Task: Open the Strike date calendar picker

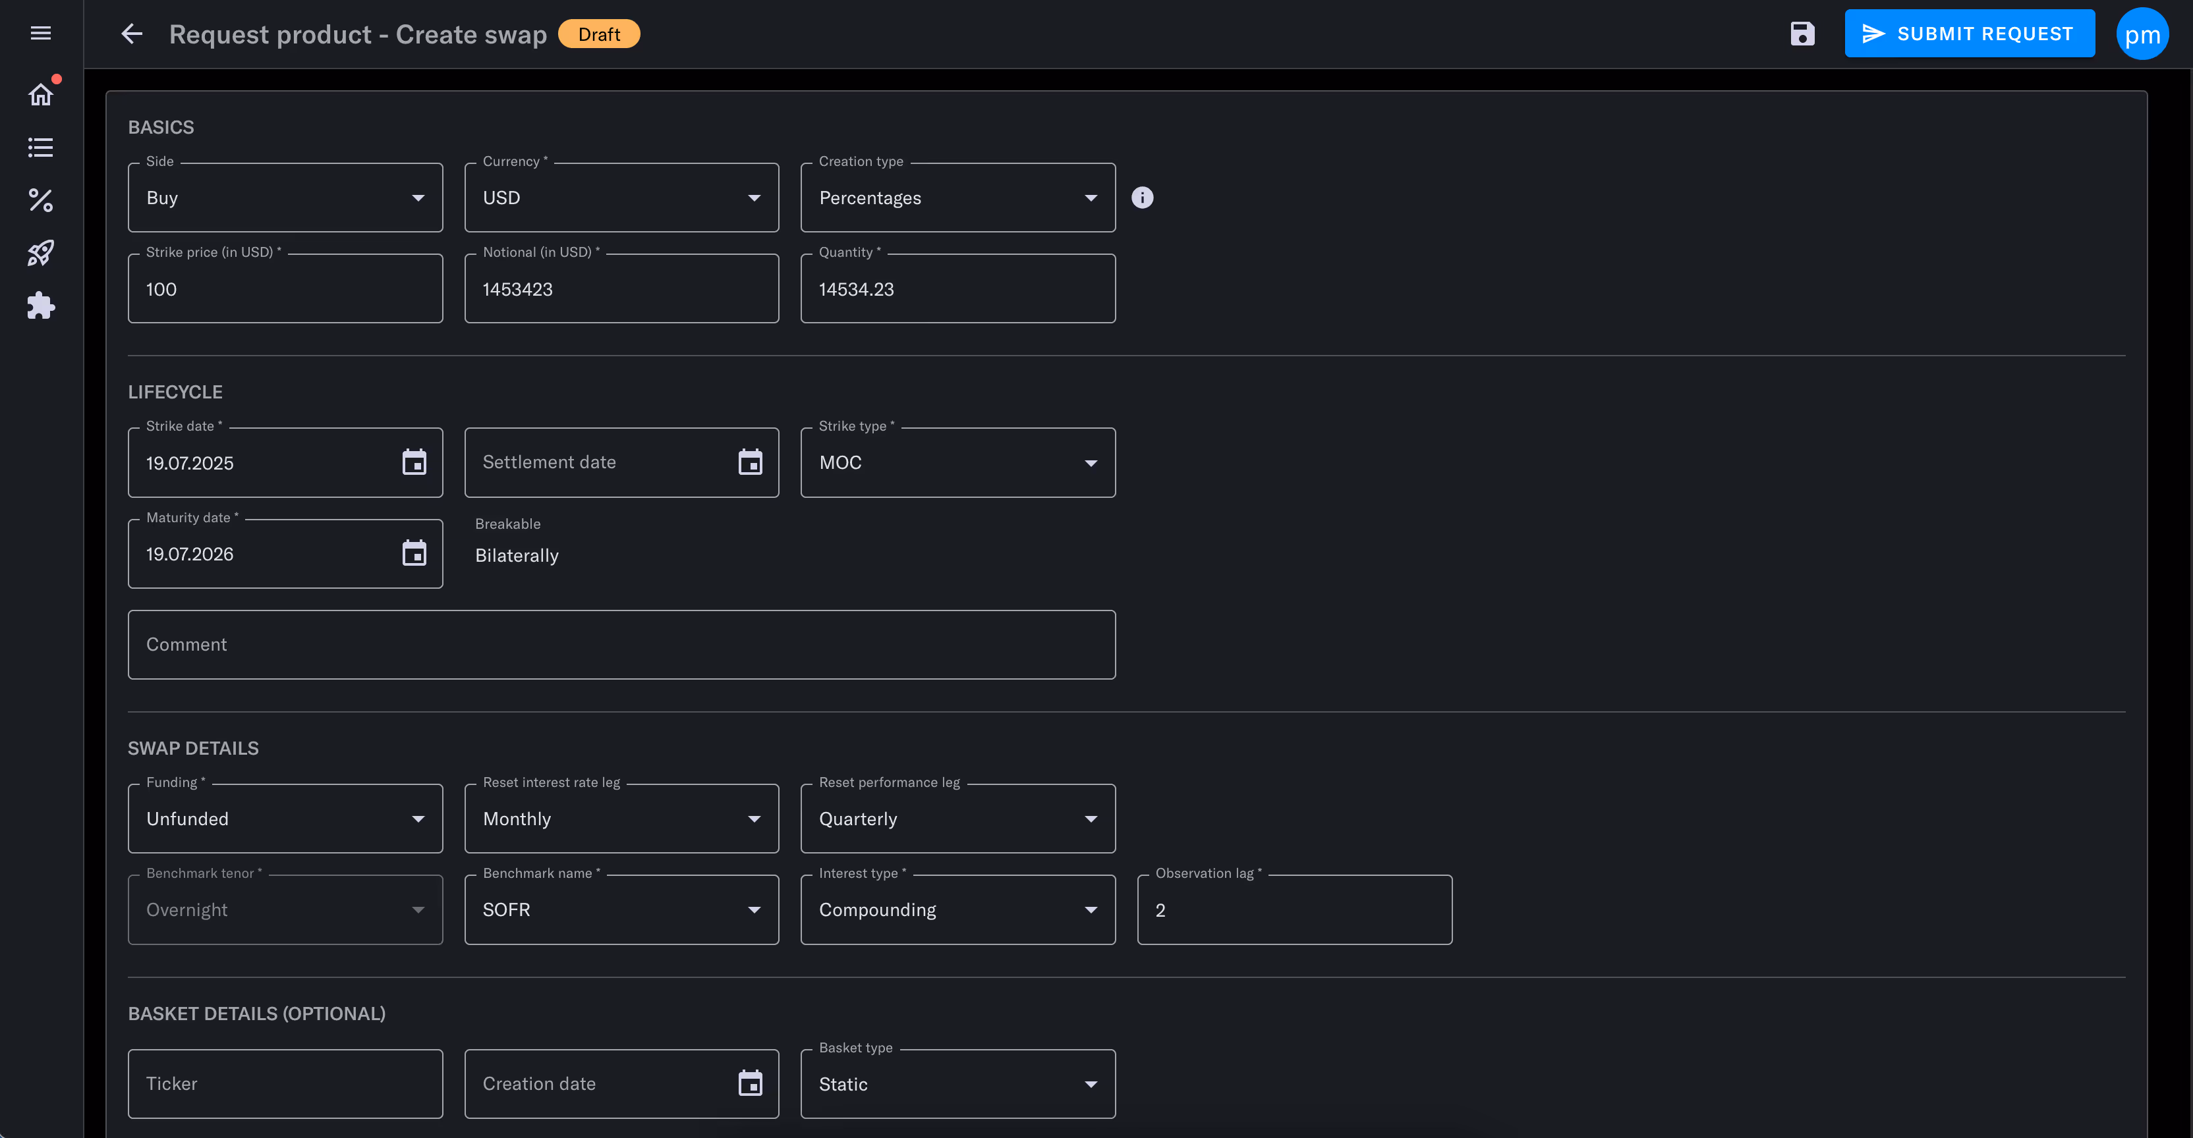Action: (414, 463)
